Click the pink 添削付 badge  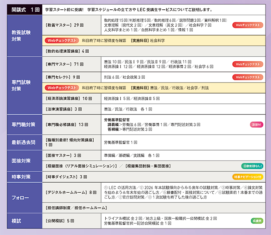click(x=256, y=125)
